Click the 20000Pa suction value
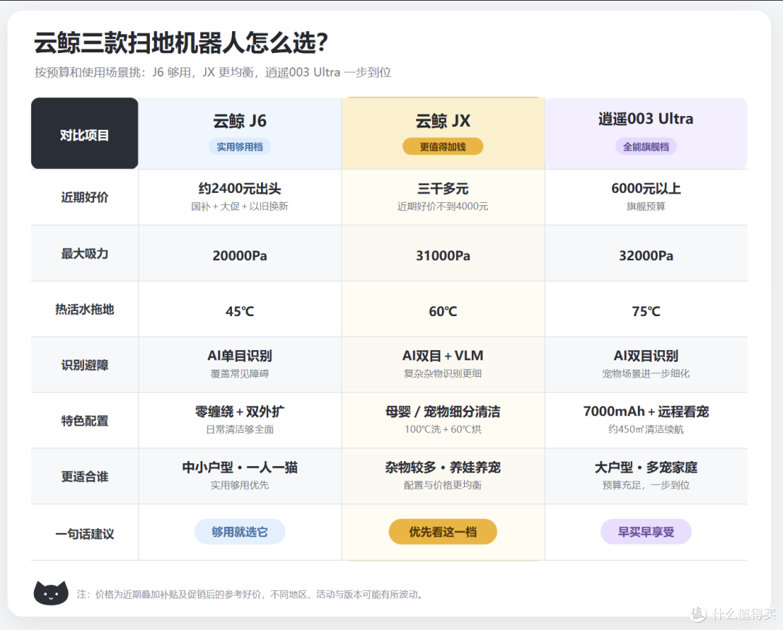 pyautogui.click(x=240, y=256)
